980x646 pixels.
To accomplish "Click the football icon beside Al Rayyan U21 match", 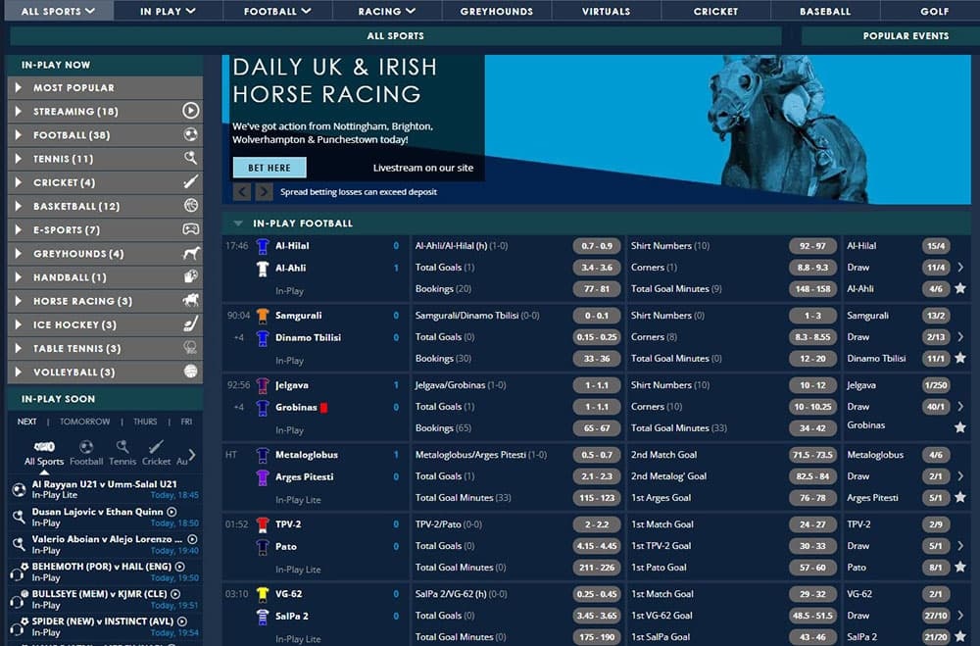I will point(19,489).
